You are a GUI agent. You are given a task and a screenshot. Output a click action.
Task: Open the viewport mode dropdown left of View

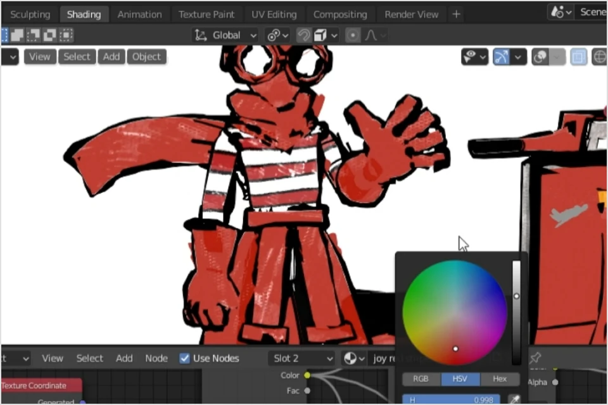click(10, 57)
